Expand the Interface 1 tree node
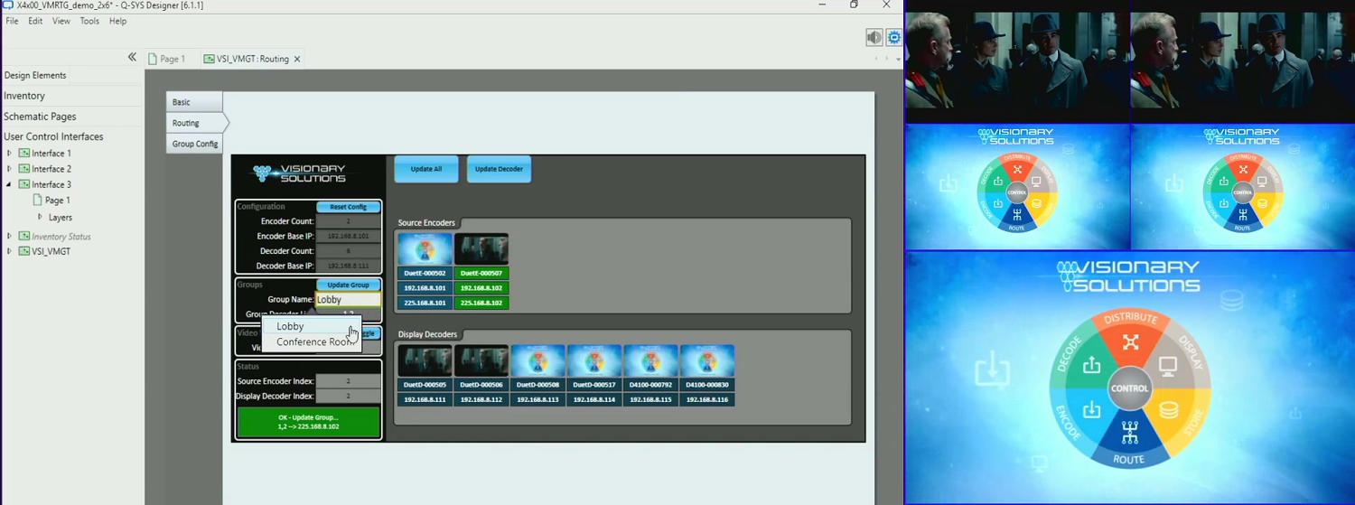 9,154
